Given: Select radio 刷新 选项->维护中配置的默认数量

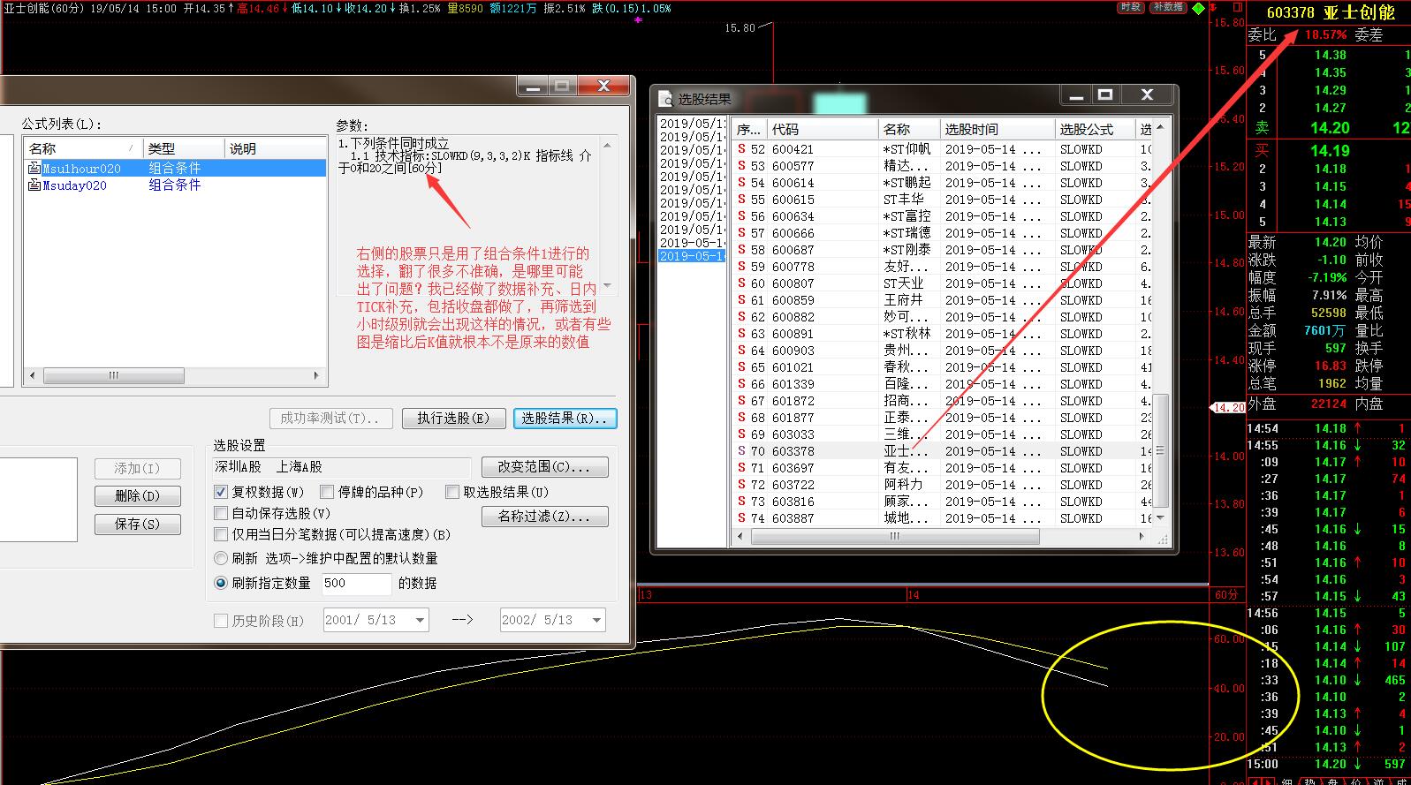Looking at the screenshot, I should 221,558.
